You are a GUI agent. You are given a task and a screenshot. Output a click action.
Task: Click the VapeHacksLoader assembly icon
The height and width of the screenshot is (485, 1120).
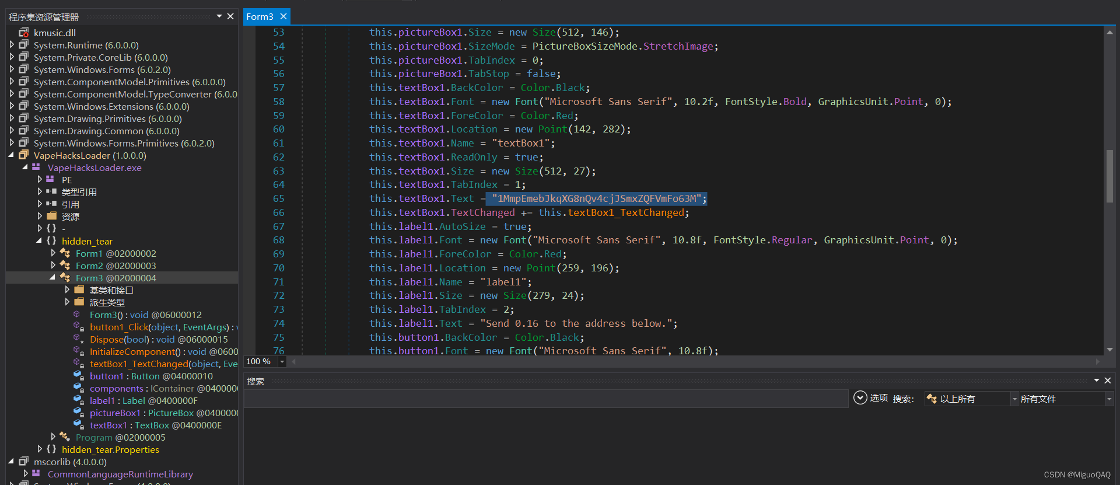point(23,155)
